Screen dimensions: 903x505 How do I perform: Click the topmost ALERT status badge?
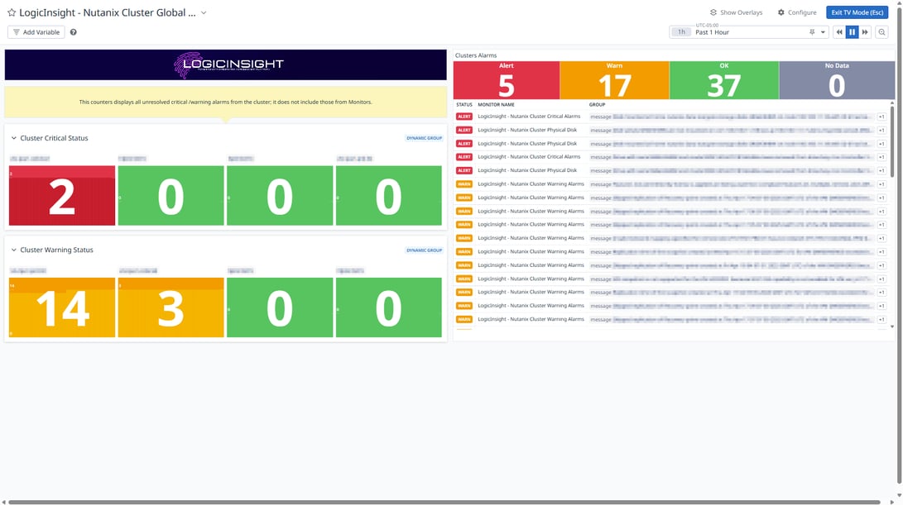pyautogui.click(x=464, y=117)
